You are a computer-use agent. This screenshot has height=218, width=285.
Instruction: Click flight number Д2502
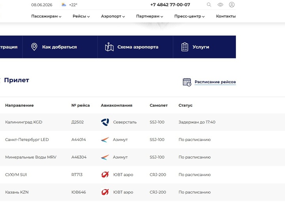pos(78,122)
